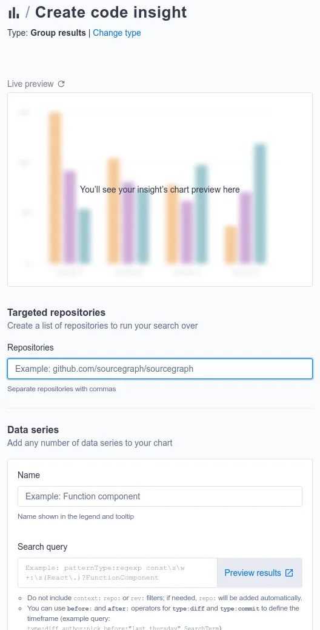Click the Group results type label
The image size is (320, 630).
[58, 33]
